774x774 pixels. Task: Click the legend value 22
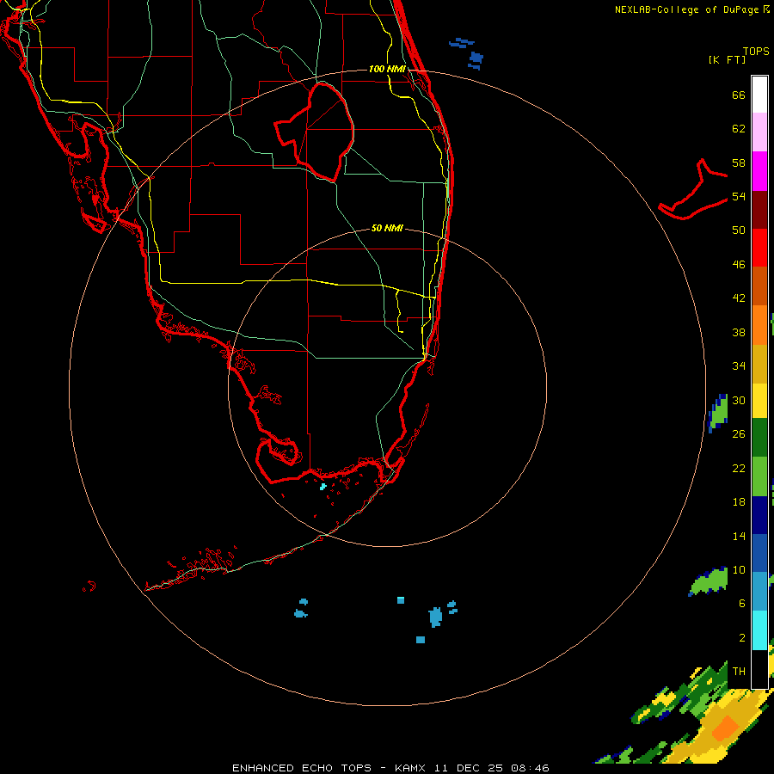[739, 468]
